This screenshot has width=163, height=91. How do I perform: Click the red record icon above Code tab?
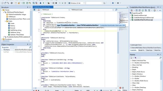pos(120,88)
